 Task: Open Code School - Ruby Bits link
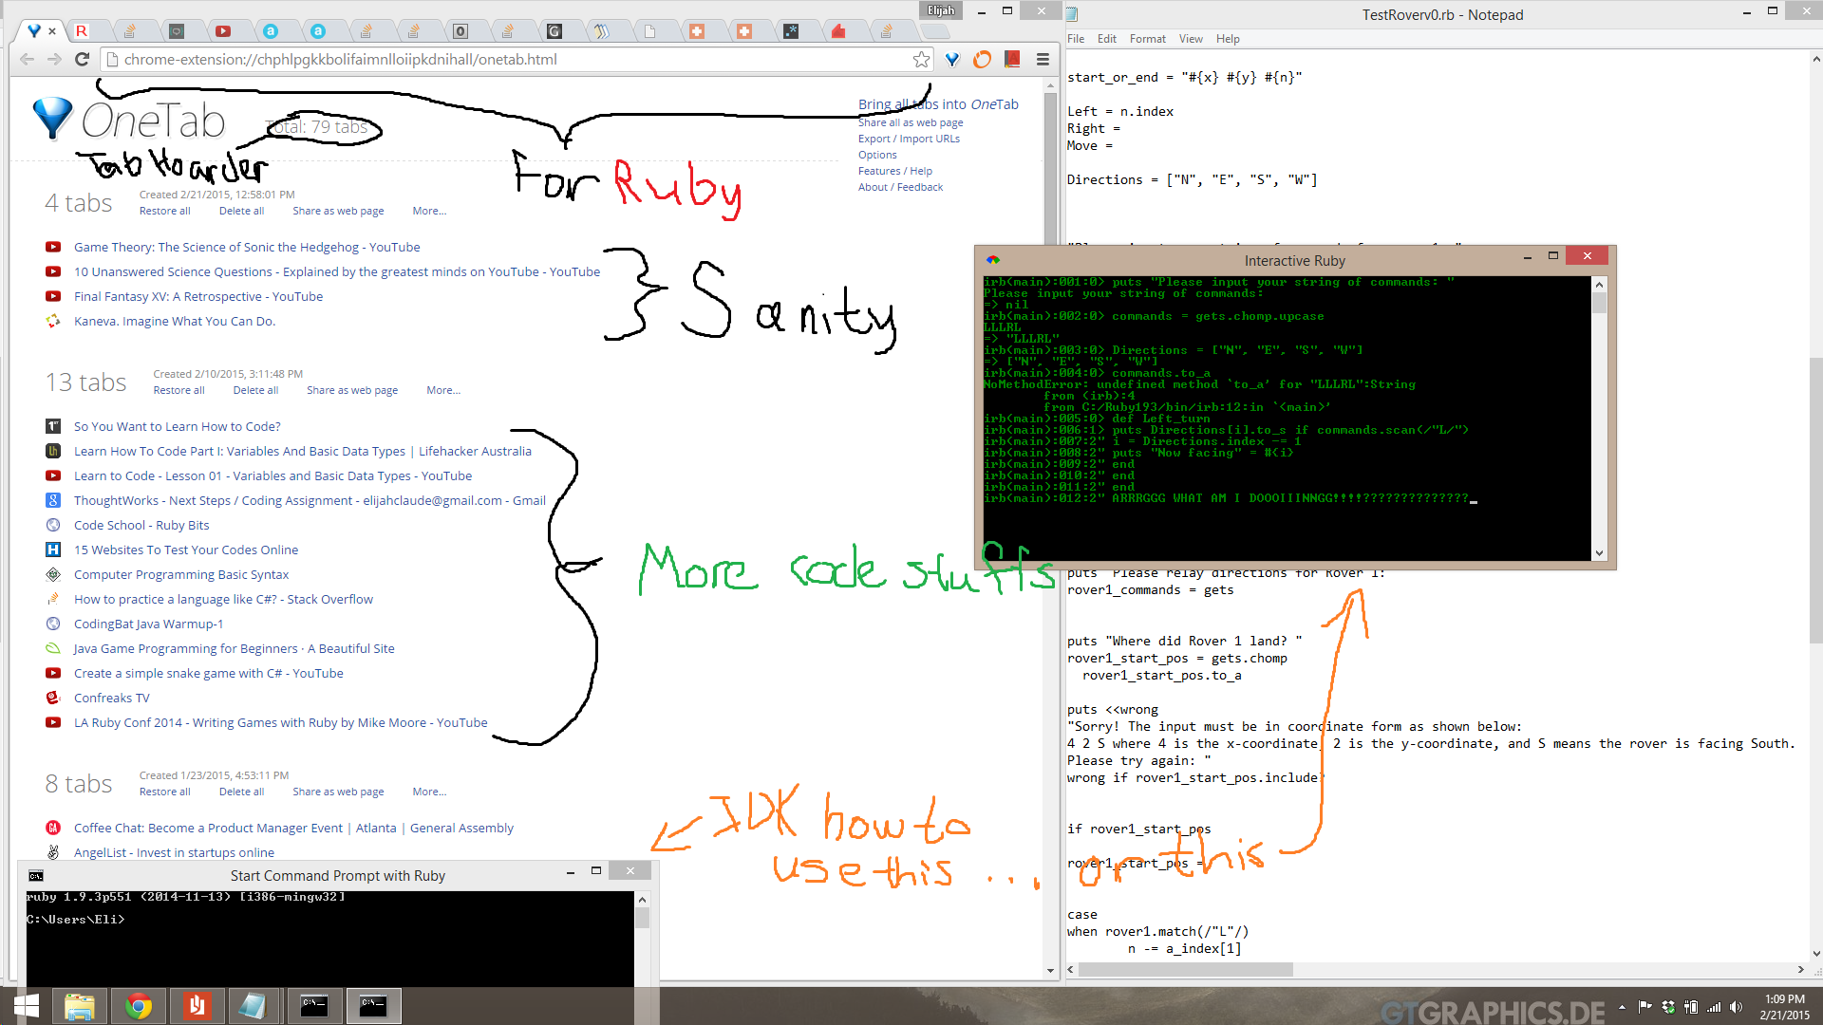click(x=141, y=525)
